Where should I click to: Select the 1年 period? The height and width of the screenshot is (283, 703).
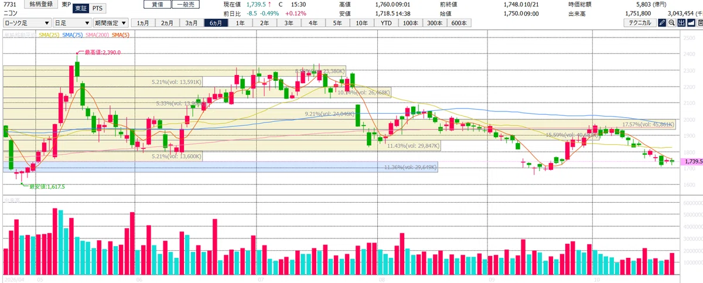[240, 23]
